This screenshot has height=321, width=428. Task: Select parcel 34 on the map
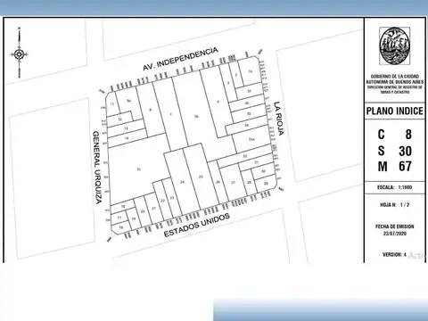[x=246, y=125]
